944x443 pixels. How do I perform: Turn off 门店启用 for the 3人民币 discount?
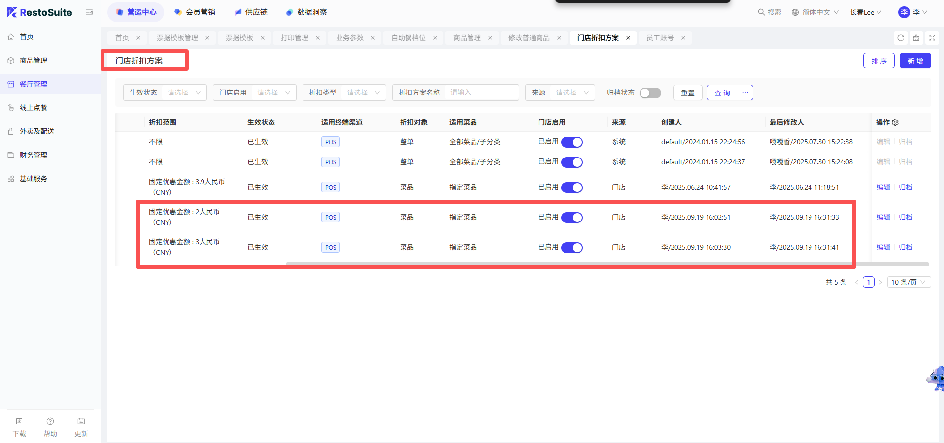572,248
